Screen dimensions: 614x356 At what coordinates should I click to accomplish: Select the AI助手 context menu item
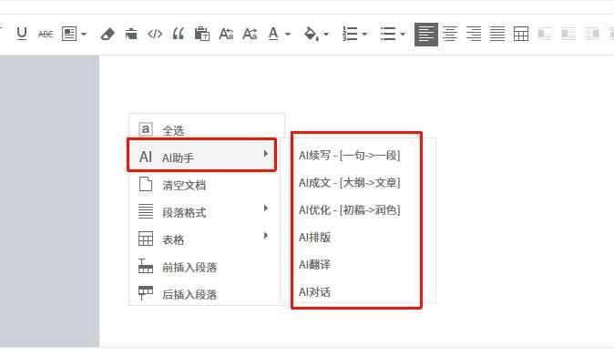[202, 156]
